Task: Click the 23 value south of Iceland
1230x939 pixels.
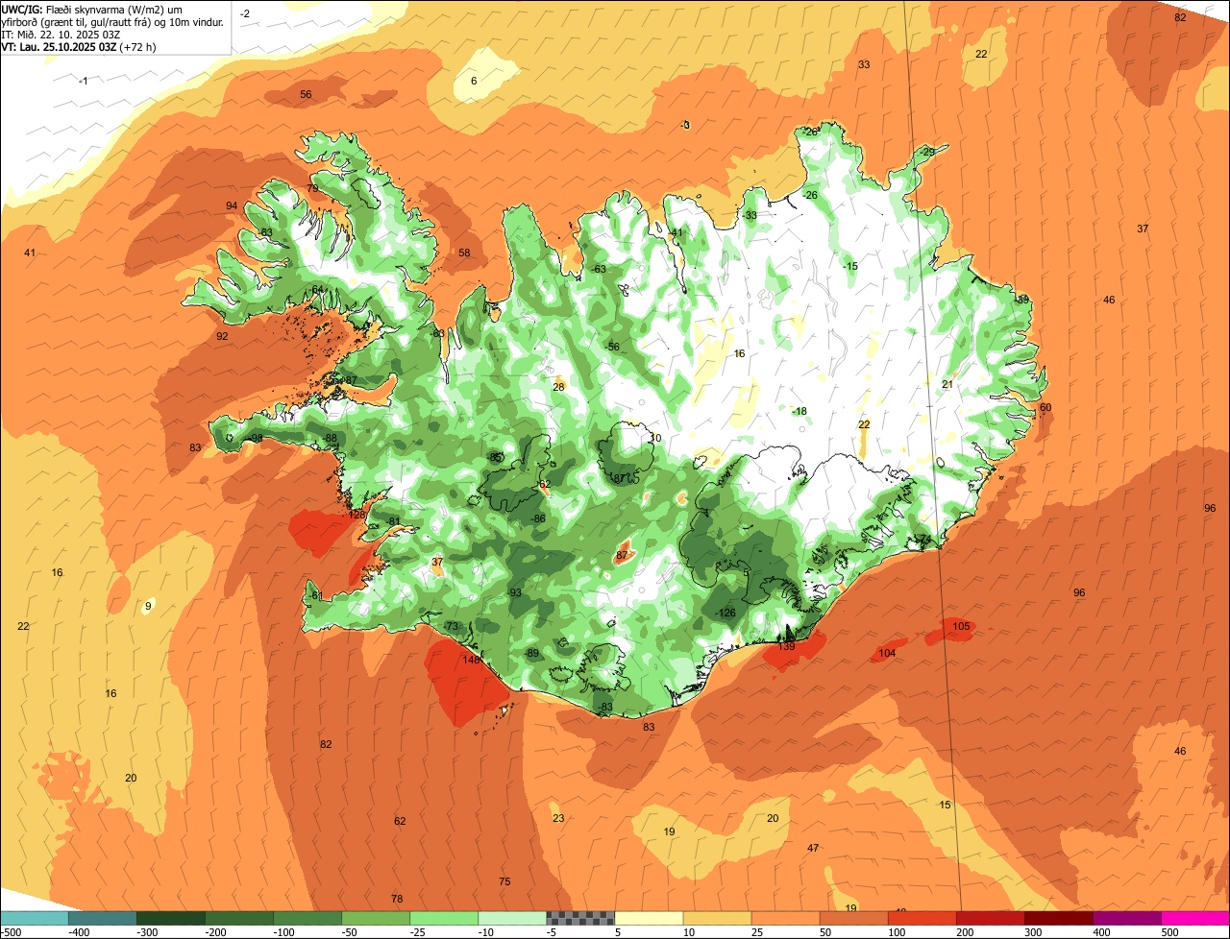Action: [x=558, y=818]
